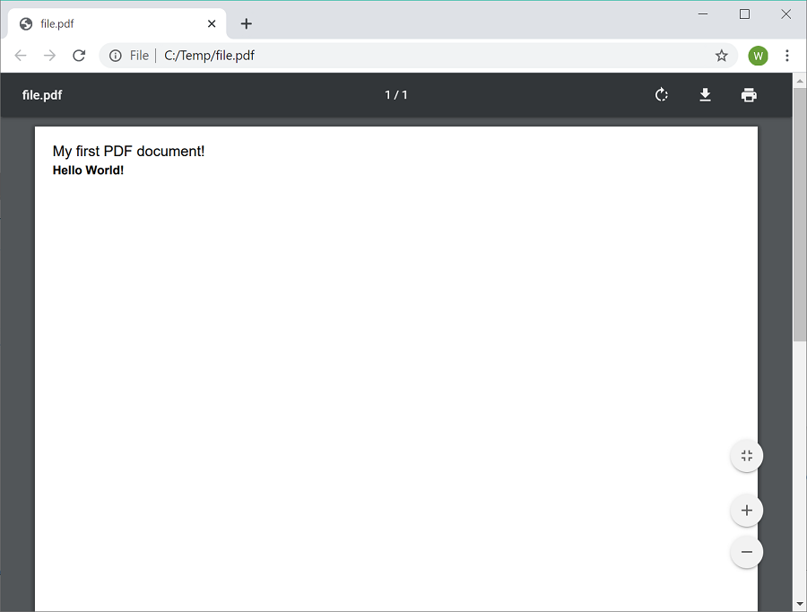Zoom out of the PDF

pyautogui.click(x=746, y=552)
